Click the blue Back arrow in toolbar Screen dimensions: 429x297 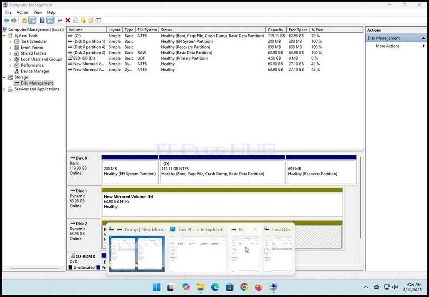point(6,20)
